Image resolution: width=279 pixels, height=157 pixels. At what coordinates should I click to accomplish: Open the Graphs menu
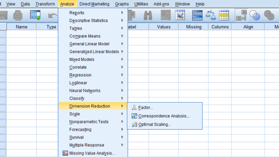(122, 4)
